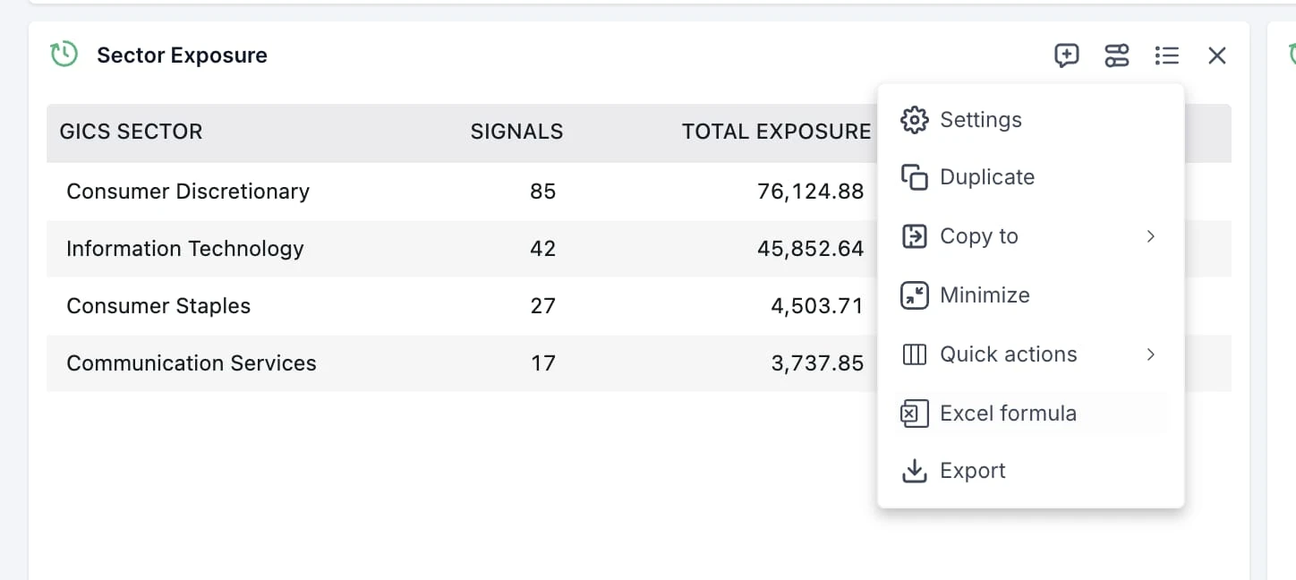Select the Consumer Staples table row

point(358,305)
